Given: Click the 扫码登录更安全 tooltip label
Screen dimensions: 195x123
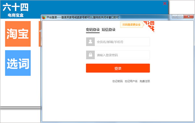Looking at the screenshot, I should pos(132,25).
